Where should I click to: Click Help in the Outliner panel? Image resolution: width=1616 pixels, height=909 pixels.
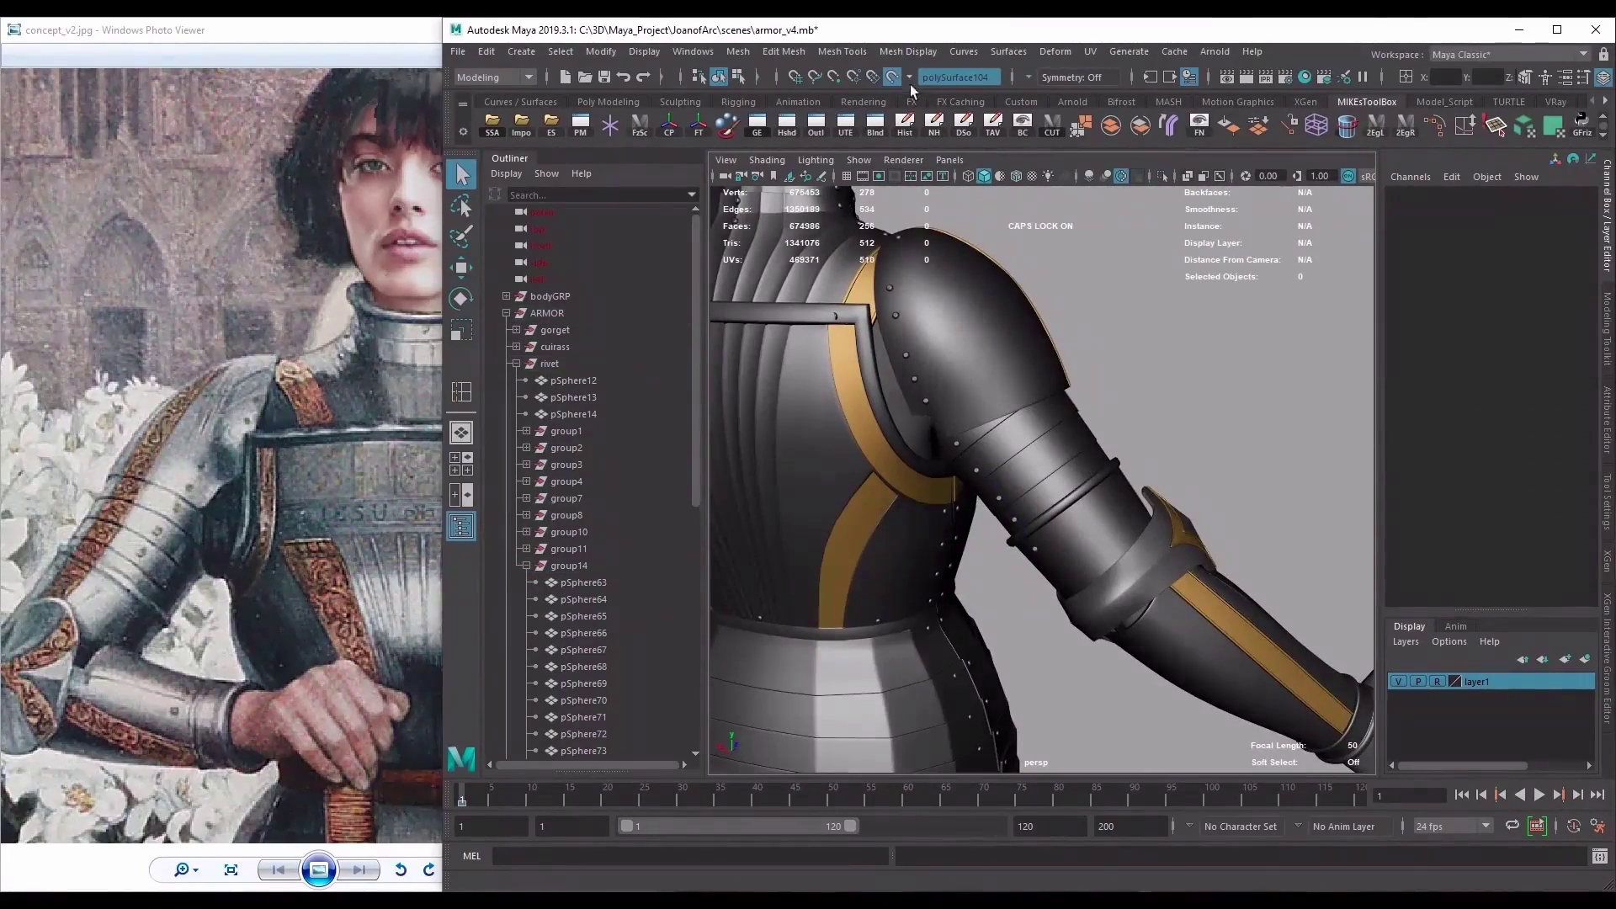[581, 173]
